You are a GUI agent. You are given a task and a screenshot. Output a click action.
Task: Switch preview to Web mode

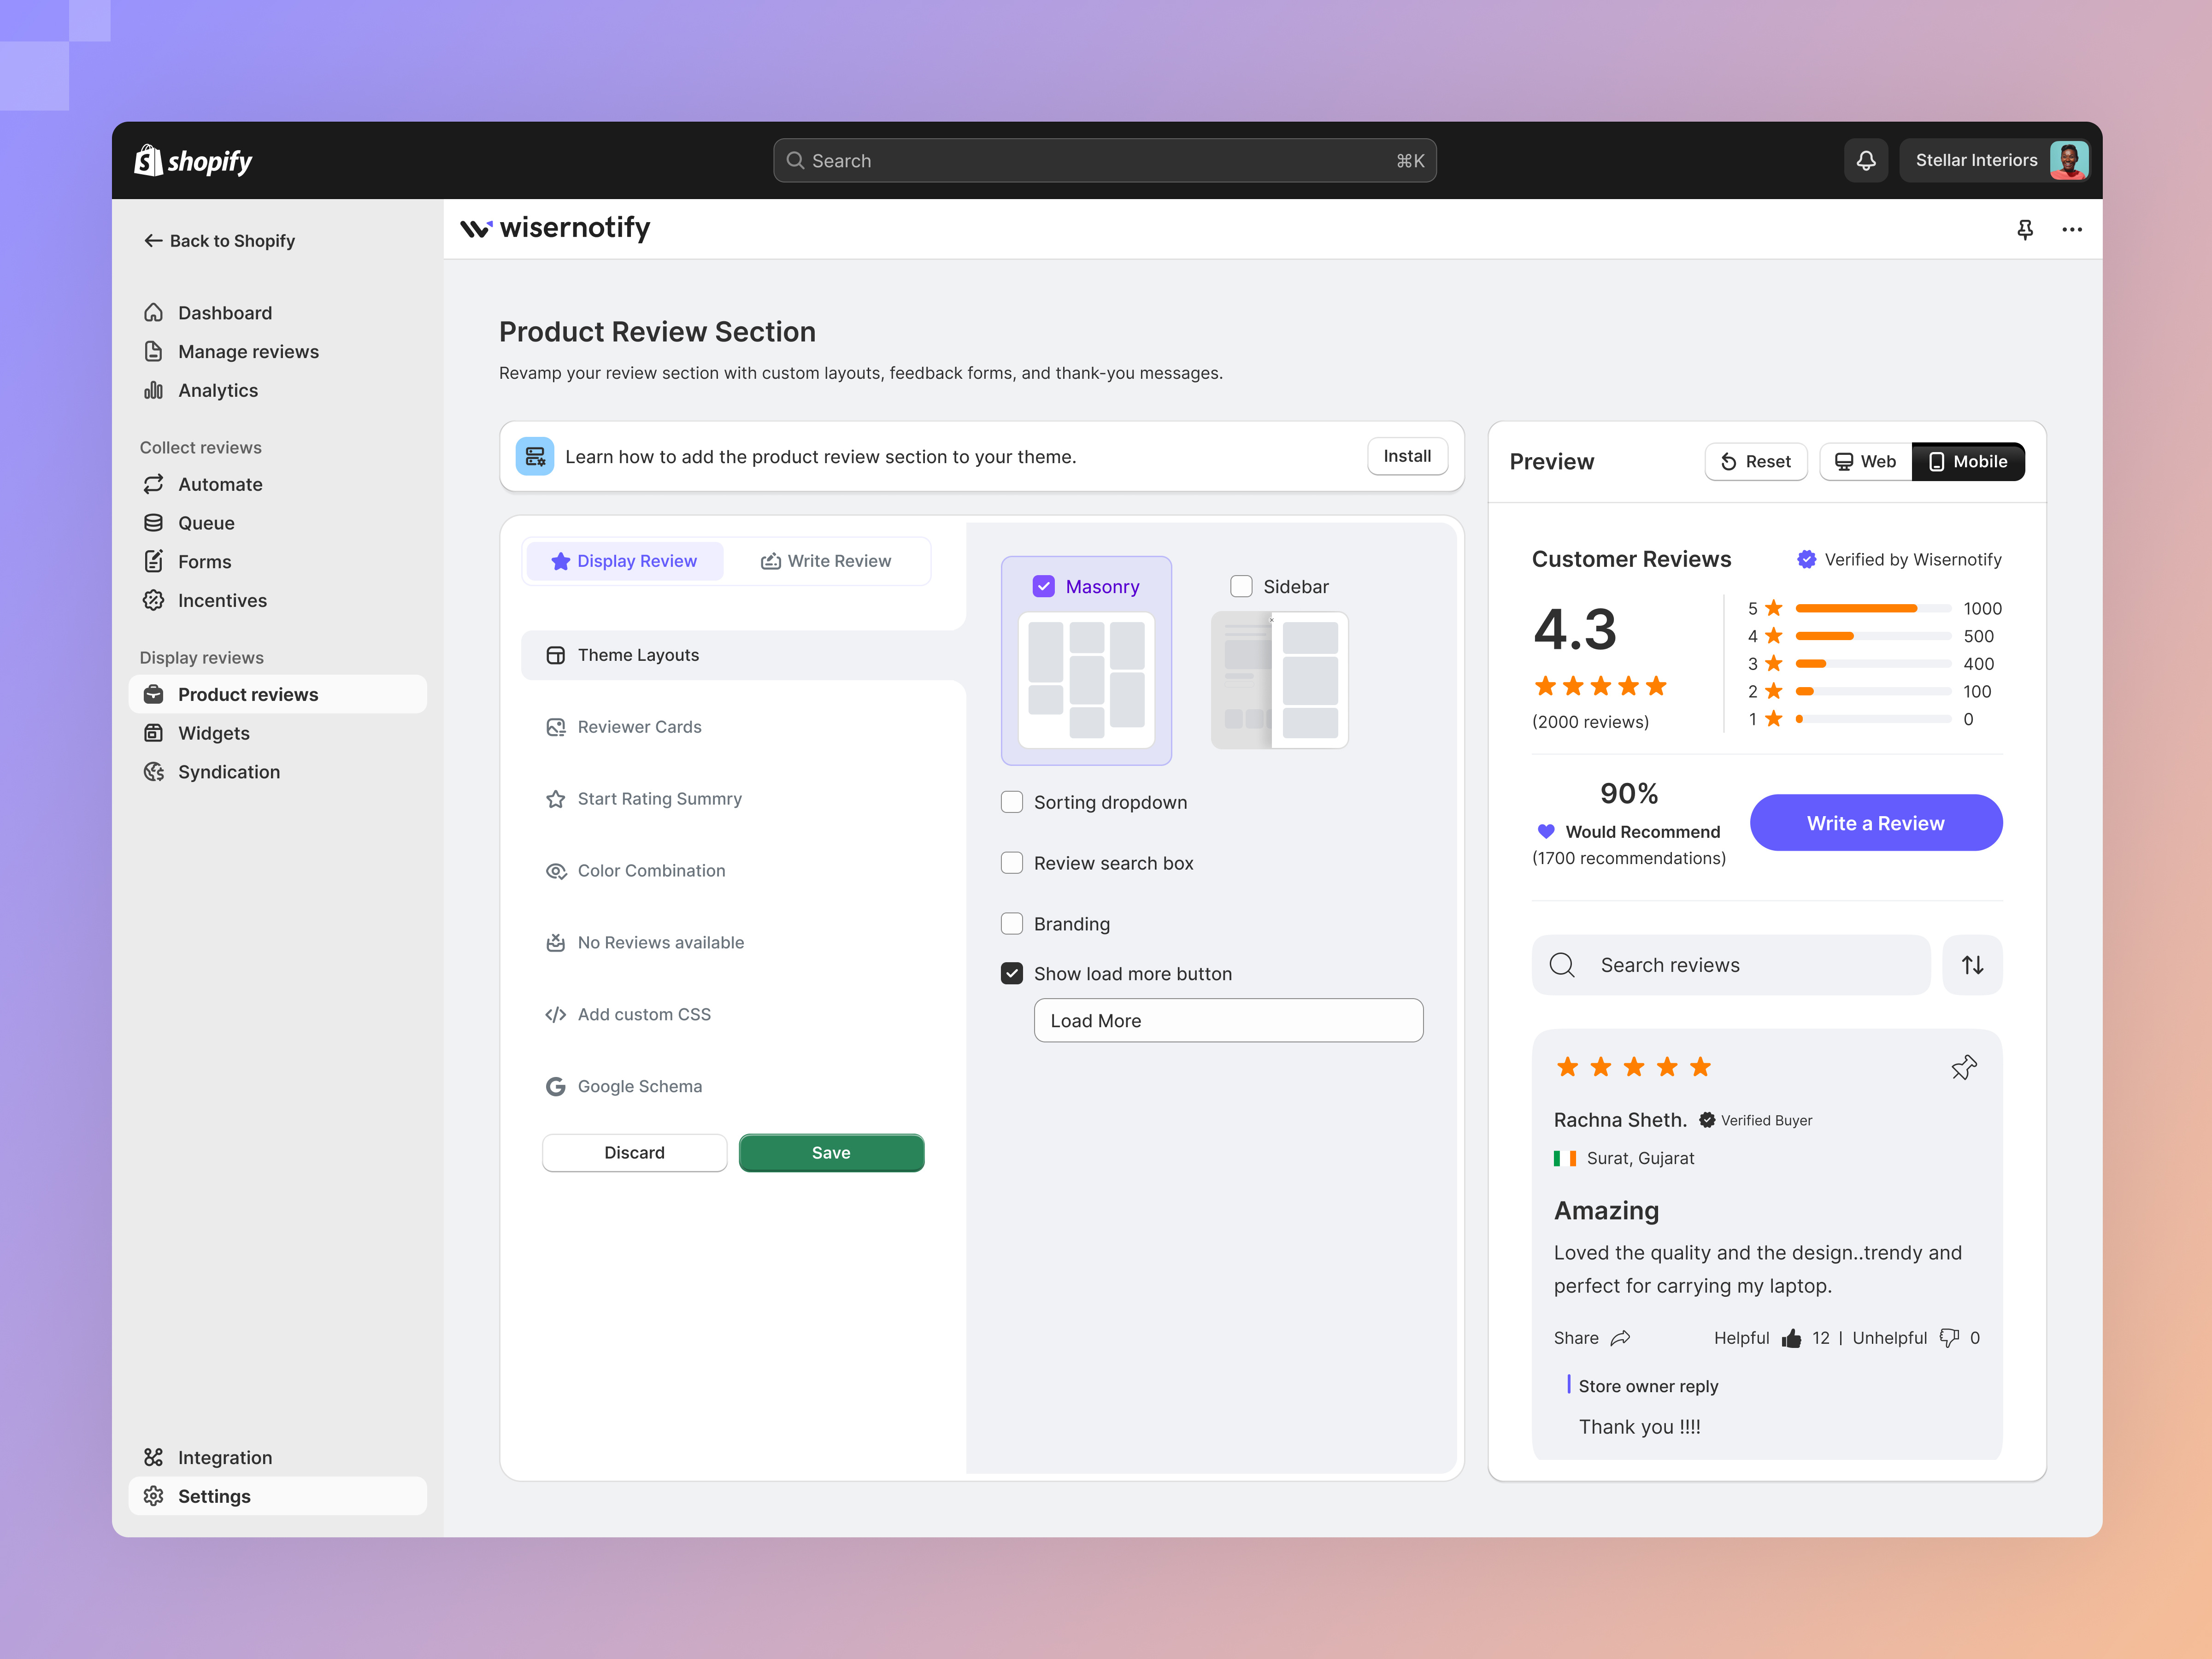click(1864, 461)
